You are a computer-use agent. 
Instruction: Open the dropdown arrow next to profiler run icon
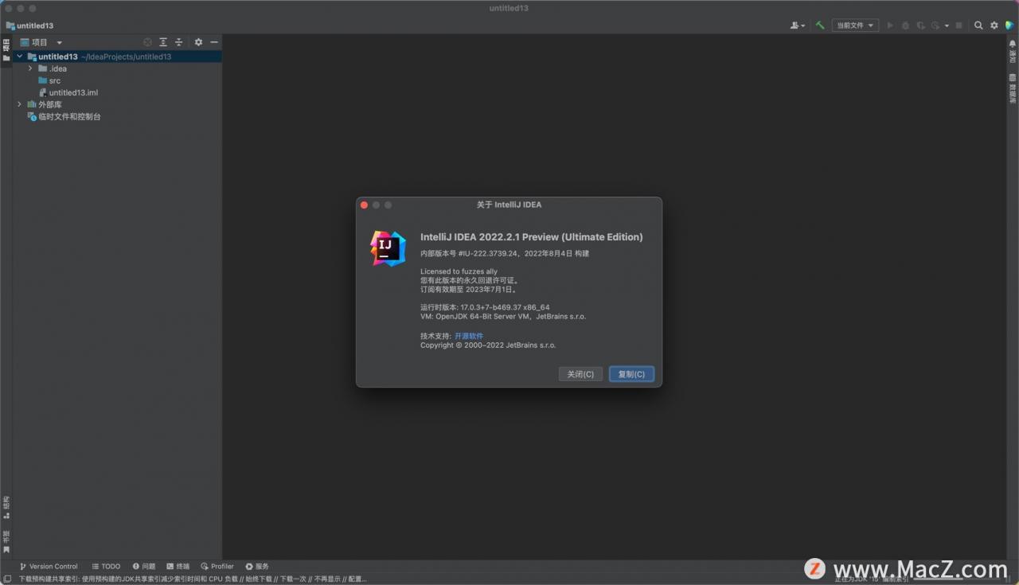coord(947,25)
